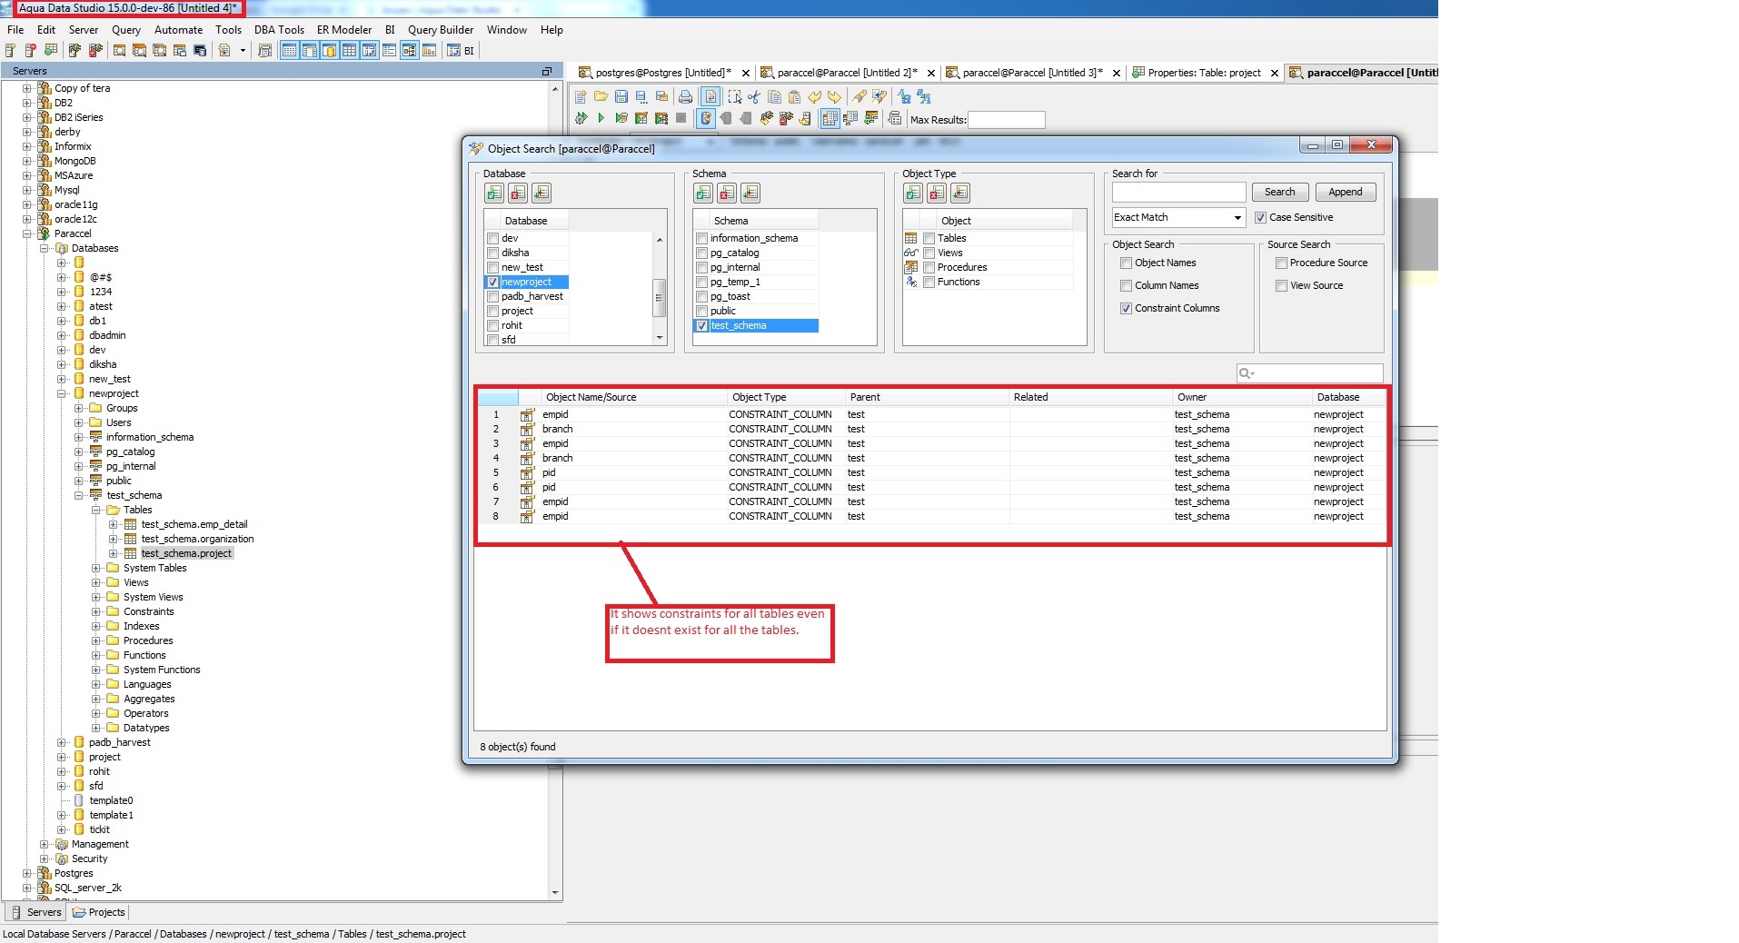Click the New file icon in query toolbar
This screenshot has width=1739, height=943.
[x=581, y=96]
